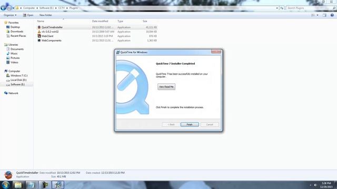Click the Explorer Forward arrow button

pos(9,8)
